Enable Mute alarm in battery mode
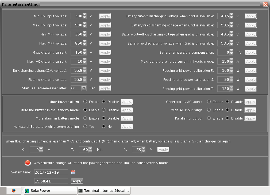Image resolution: width=270 pixels, height=195 pixels. [85, 118]
